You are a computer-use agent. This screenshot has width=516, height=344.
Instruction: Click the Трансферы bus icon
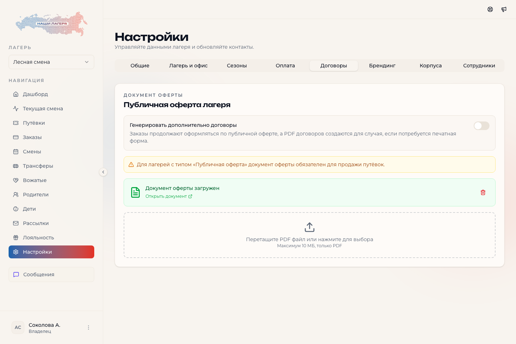(16, 166)
